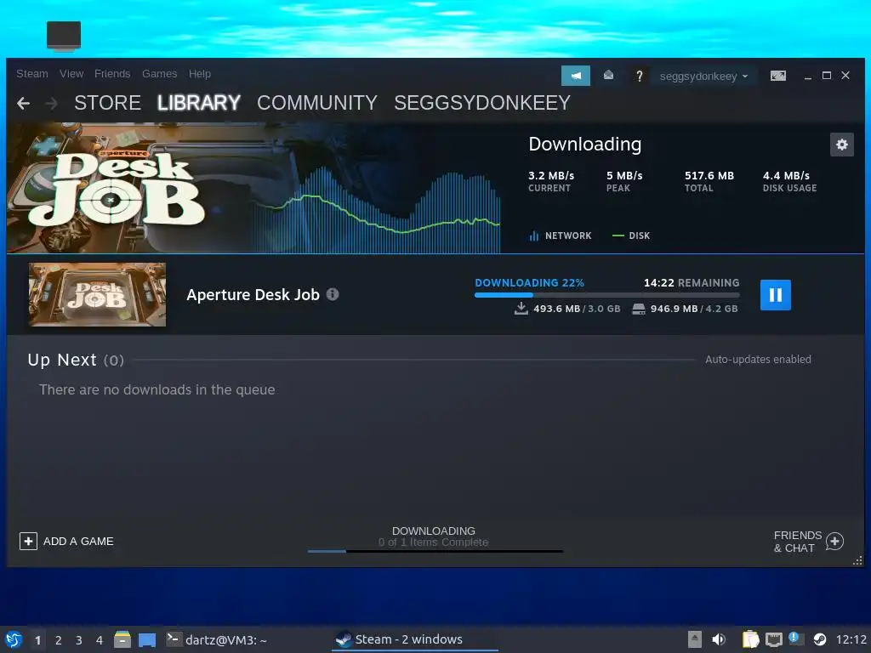
Task: Open the Help menu
Action: 199,74
